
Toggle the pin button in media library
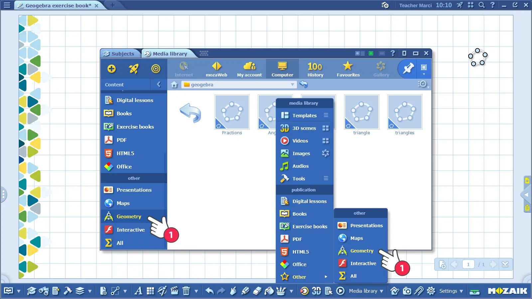408,69
